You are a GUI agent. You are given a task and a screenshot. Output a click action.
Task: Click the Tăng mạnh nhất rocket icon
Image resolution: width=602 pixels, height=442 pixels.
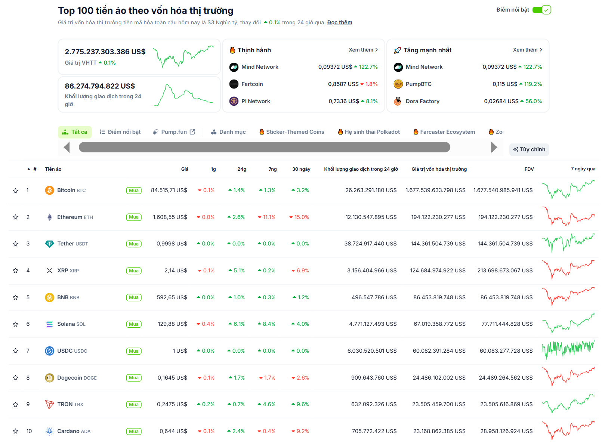point(398,50)
